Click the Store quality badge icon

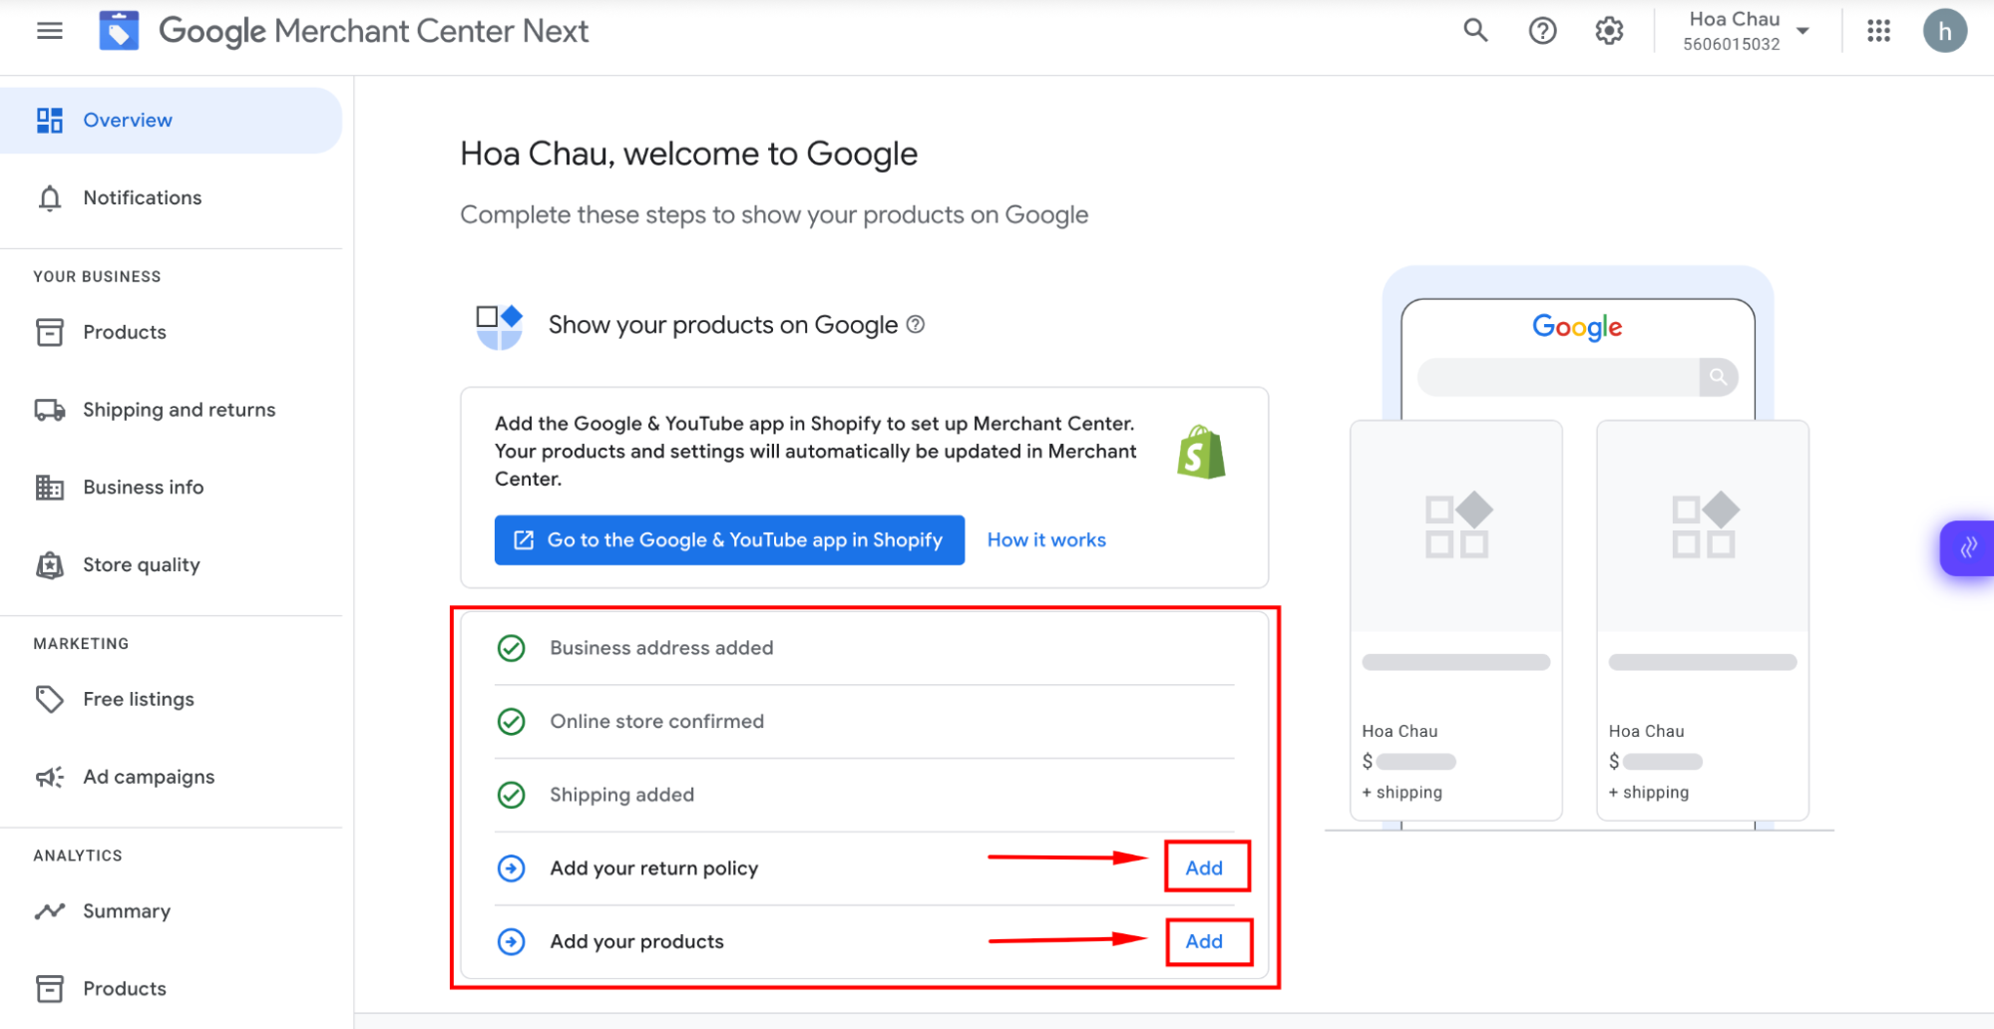pyautogui.click(x=49, y=565)
